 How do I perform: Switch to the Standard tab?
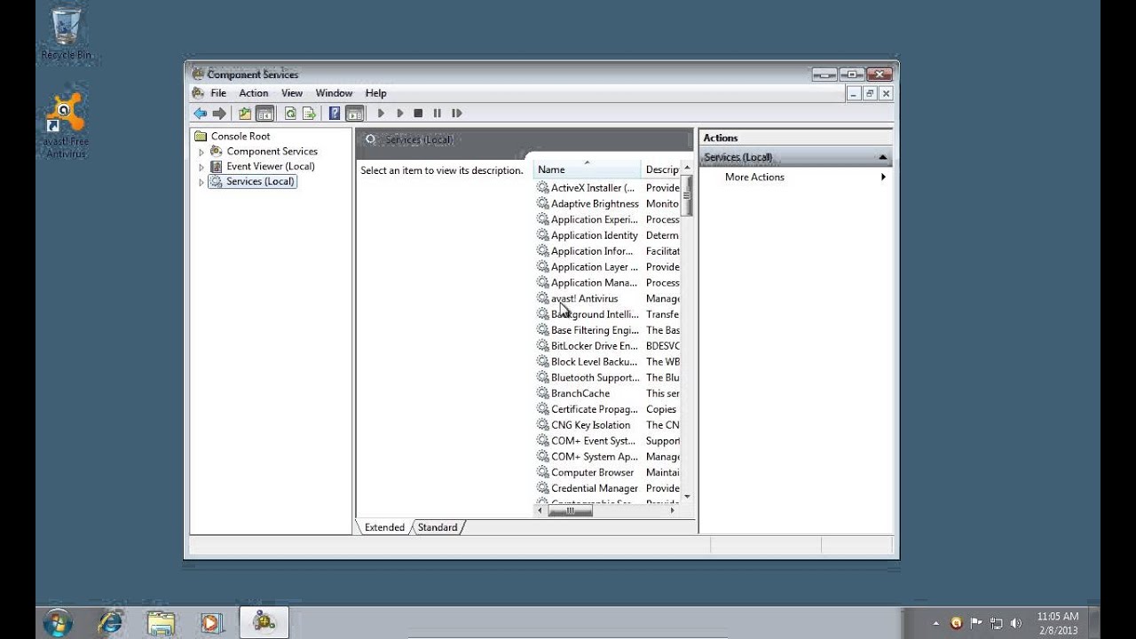pyautogui.click(x=438, y=527)
